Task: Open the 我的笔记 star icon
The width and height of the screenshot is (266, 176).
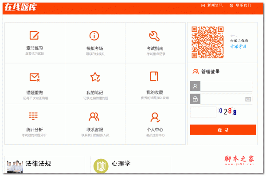Action: pyautogui.click(x=95, y=77)
